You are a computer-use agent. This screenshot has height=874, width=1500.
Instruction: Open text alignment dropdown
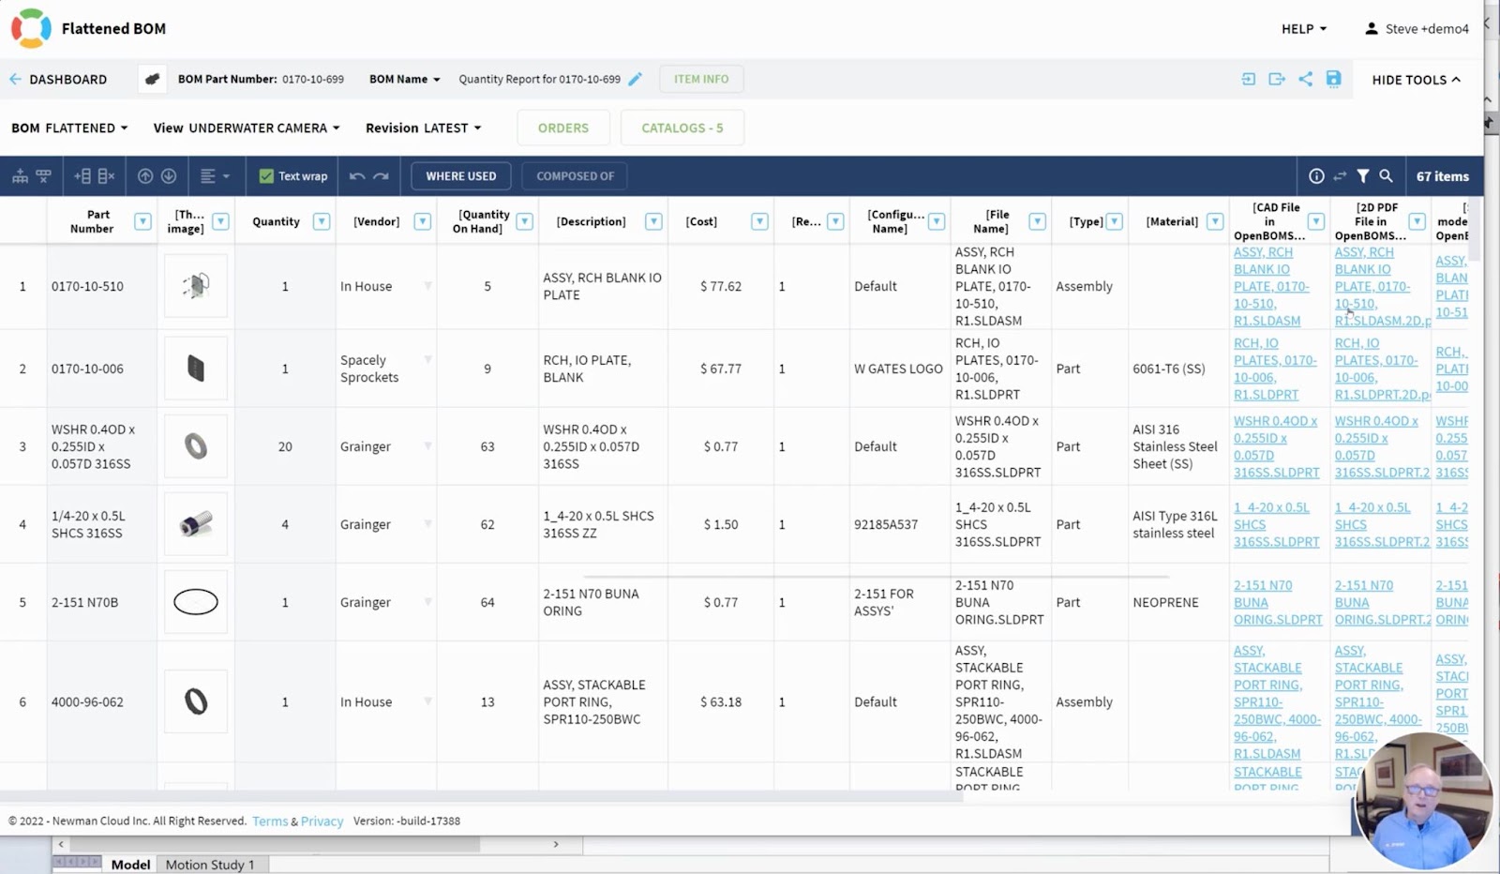215,176
